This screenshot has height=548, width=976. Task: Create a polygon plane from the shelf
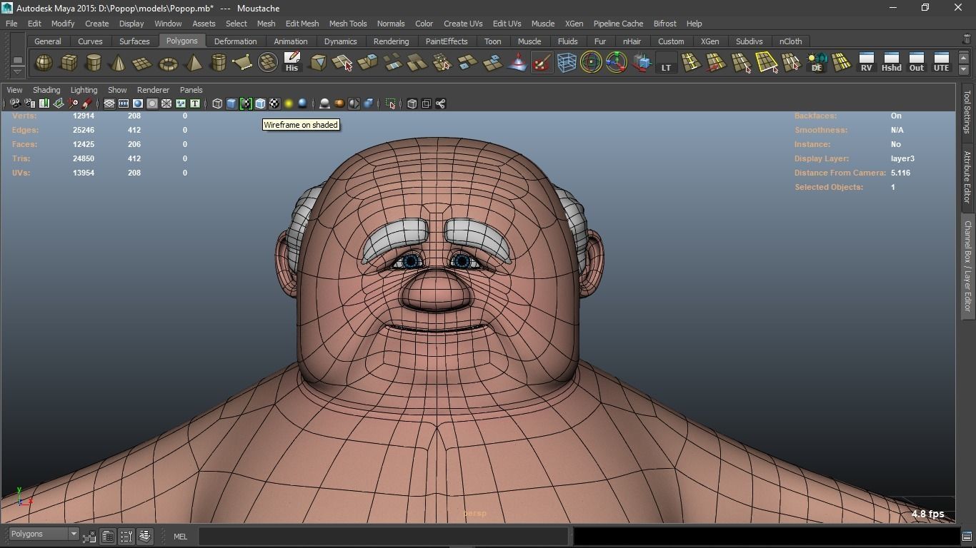pyautogui.click(x=143, y=63)
